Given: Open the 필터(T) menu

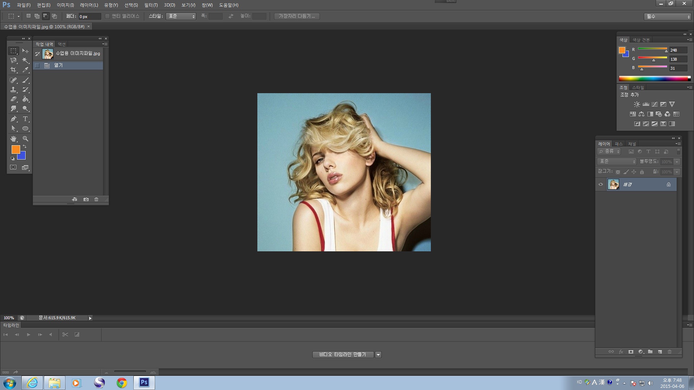Looking at the screenshot, I should point(151,5).
